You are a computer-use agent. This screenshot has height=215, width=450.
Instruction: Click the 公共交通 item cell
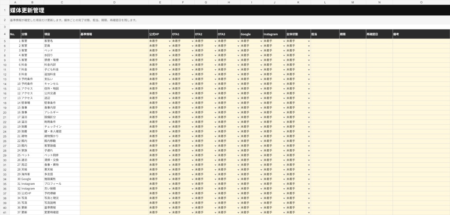pyautogui.click(x=62, y=93)
